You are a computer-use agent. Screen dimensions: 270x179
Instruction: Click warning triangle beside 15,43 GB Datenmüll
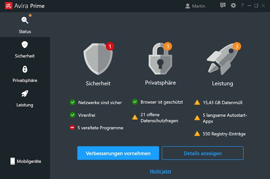[197, 103]
